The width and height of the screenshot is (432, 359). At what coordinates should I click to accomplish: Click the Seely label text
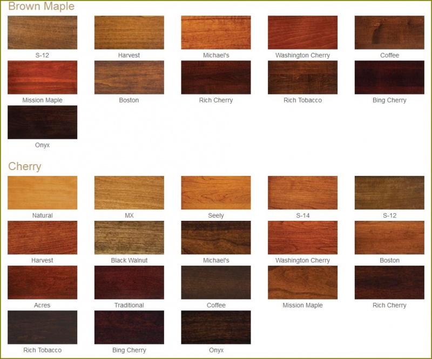point(216,215)
